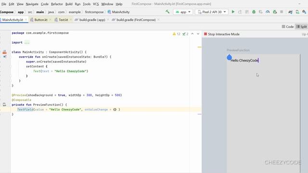Click the example breadcrumb in navigation bar

[x=75, y=12]
